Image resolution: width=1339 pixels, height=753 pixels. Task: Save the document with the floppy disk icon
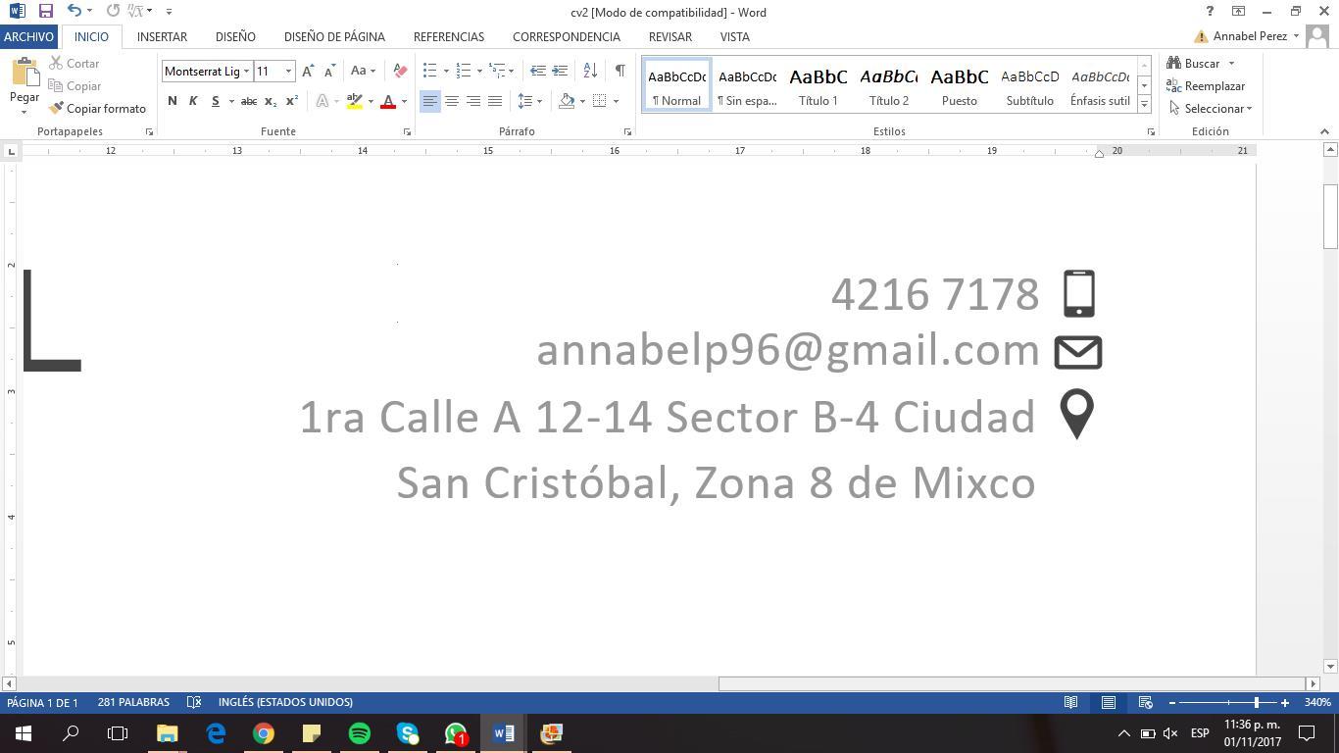[45, 11]
